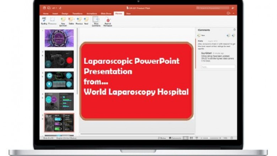Go to next comment in Comments pane

pyautogui.click(x=233, y=35)
